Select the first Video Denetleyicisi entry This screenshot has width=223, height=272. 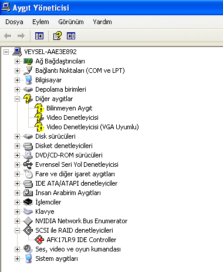(x=72, y=117)
